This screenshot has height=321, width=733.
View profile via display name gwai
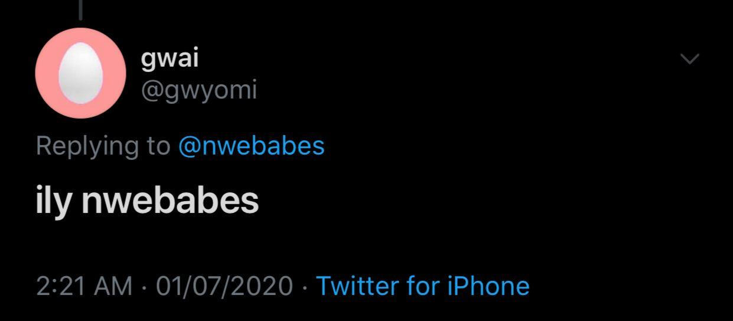tap(170, 59)
